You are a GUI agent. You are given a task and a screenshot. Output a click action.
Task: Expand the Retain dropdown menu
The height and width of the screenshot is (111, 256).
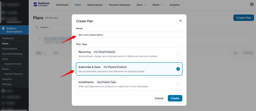pos(158,5)
